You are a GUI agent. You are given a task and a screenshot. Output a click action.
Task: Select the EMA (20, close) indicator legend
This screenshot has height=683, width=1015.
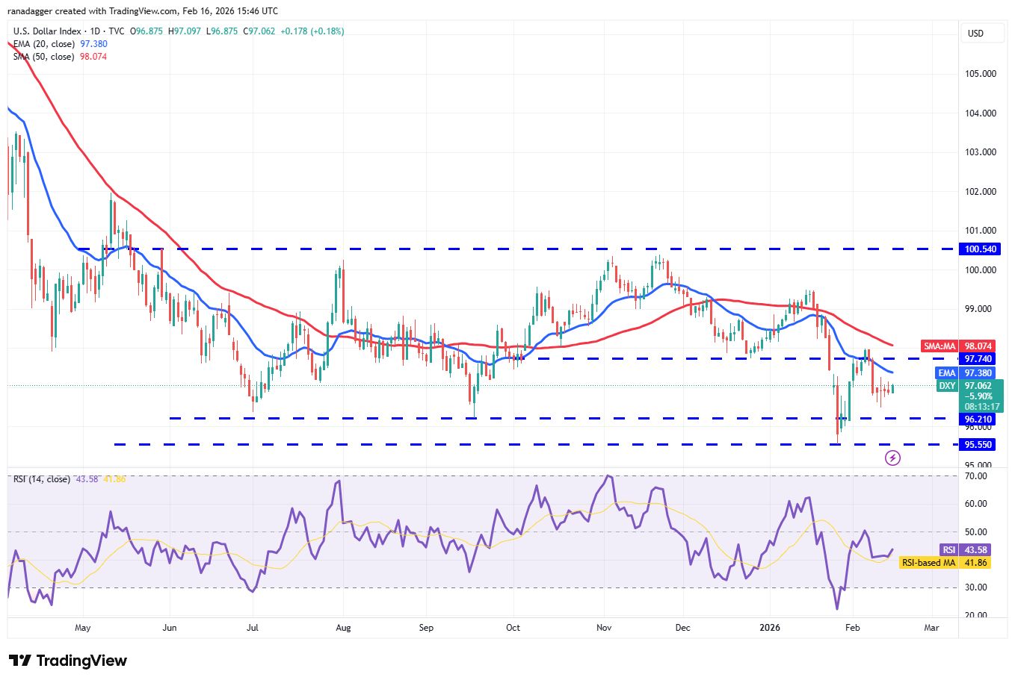tap(44, 44)
